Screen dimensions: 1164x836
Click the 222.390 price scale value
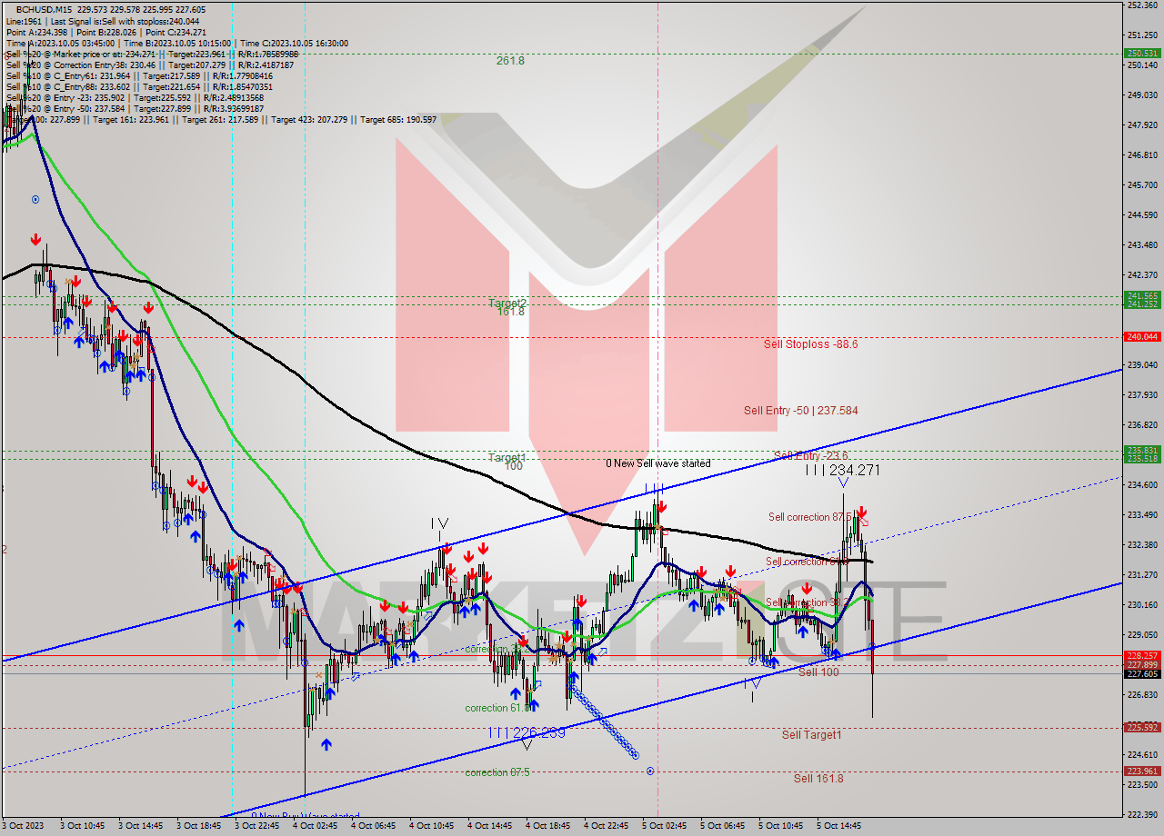point(1142,814)
